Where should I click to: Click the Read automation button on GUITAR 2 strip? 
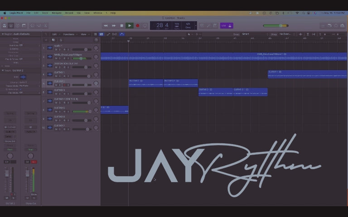(10, 150)
